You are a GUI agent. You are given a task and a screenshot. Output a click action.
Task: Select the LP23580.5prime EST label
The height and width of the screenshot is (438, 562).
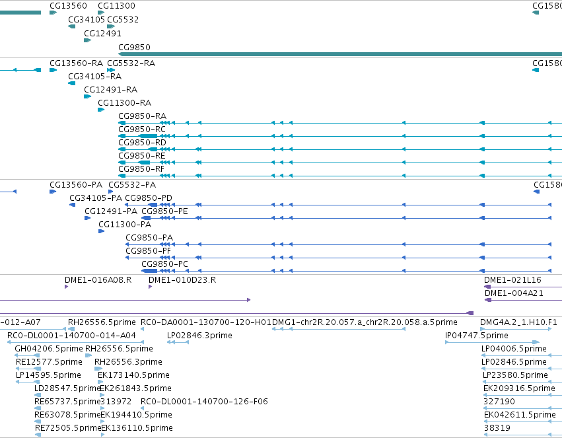515,376
